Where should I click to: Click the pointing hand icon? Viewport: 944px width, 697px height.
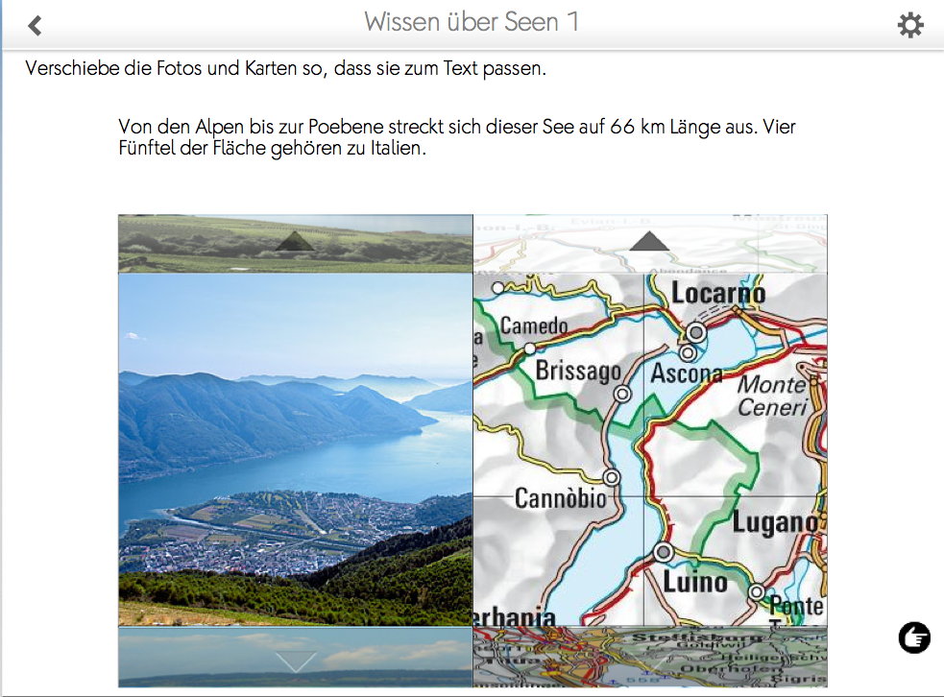(x=914, y=637)
